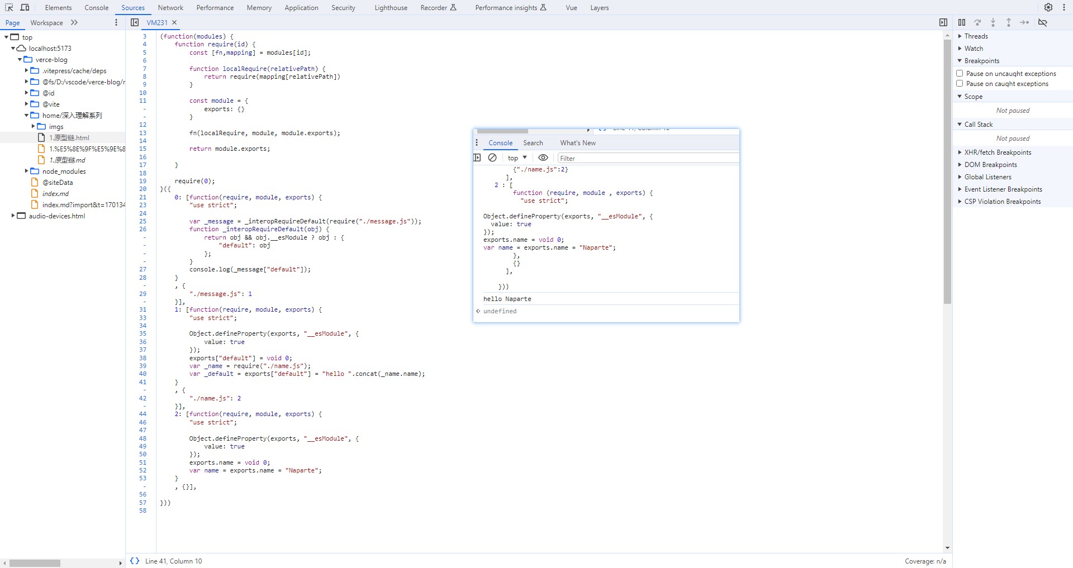Enable Pause on uncaught exceptions
This screenshot has width=1073, height=568.
960,73
